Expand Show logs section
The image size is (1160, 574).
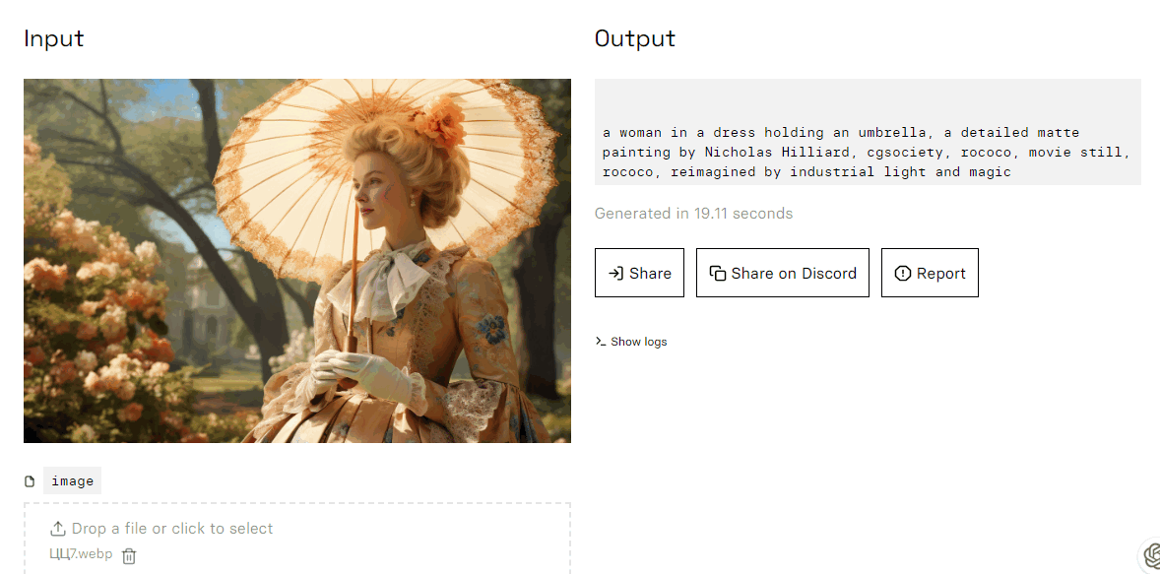point(631,342)
